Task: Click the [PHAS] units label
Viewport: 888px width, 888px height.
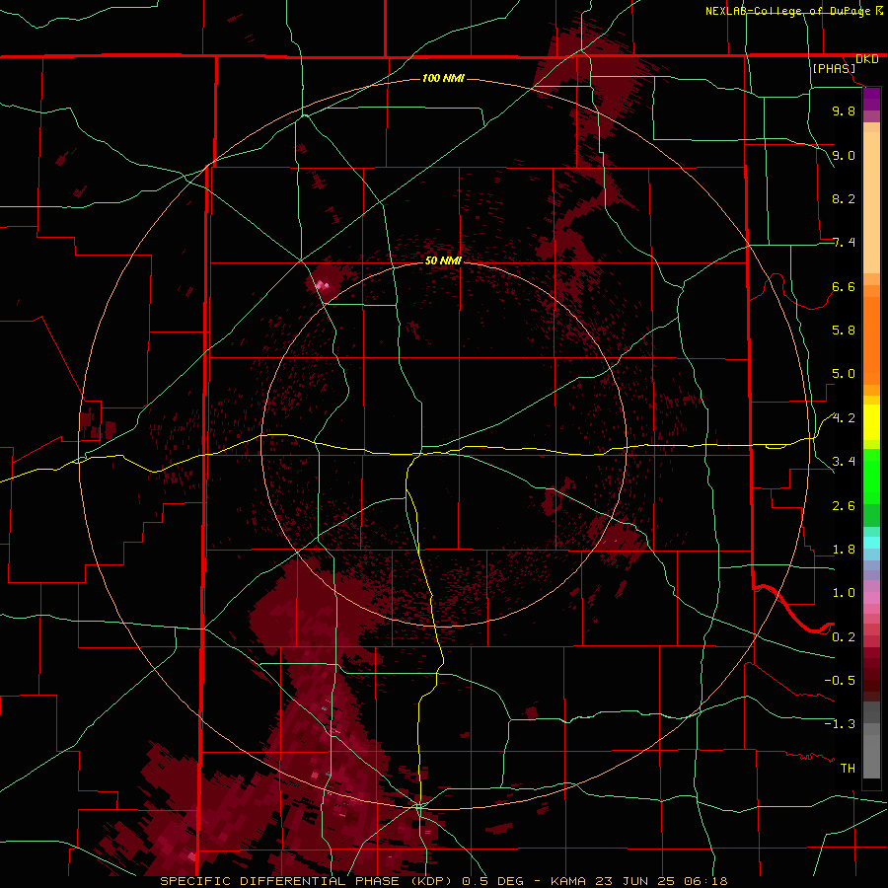Action: pyautogui.click(x=834, y=69)
